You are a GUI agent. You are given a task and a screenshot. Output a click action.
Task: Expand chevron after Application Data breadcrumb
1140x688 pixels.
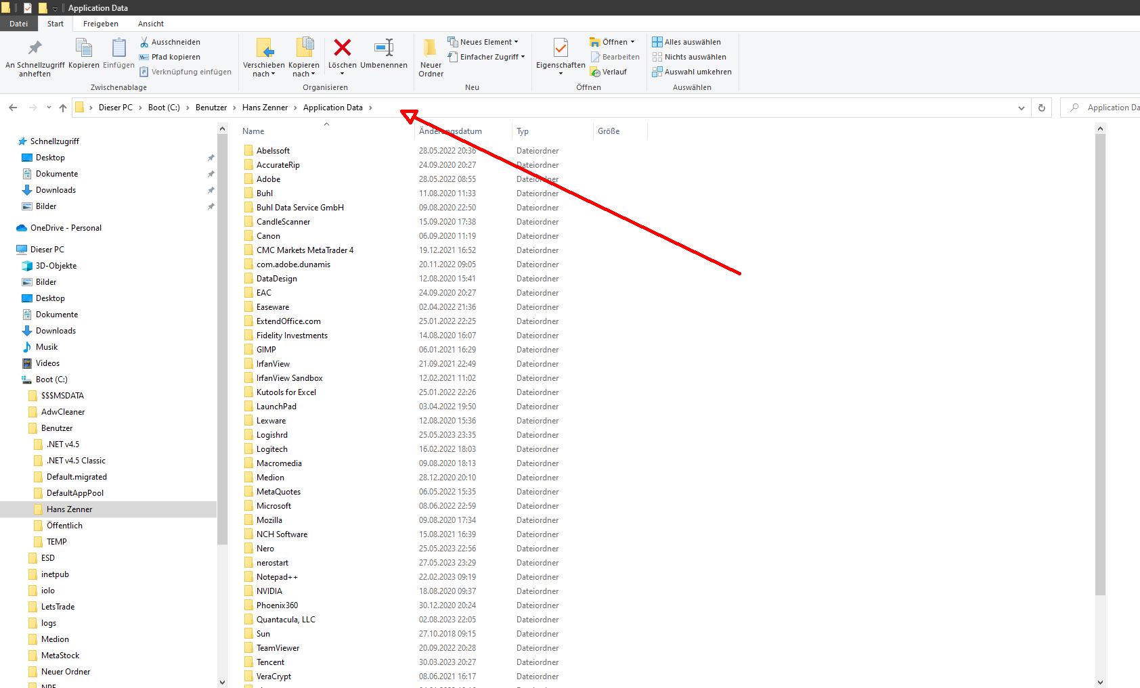pos(370,108)
